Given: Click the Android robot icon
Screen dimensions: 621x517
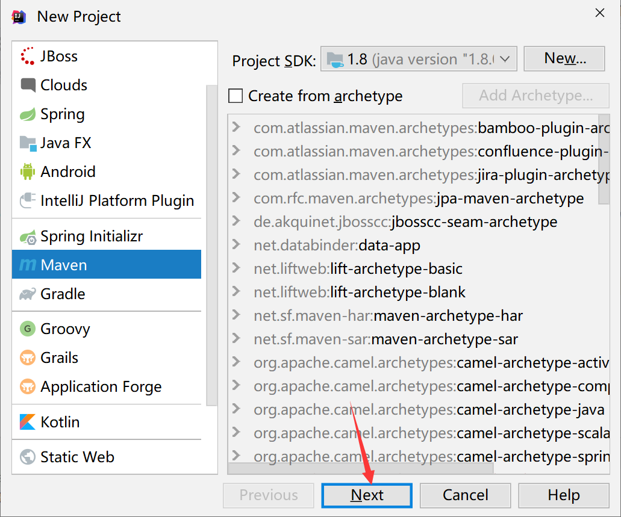Looking at the screenshot, I should tap(27, 172).
